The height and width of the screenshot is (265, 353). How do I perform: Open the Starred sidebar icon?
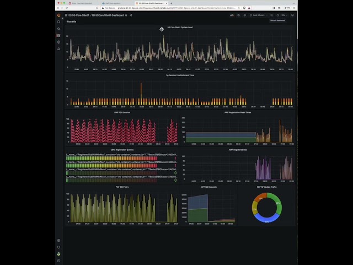click(x=59, y=29)
